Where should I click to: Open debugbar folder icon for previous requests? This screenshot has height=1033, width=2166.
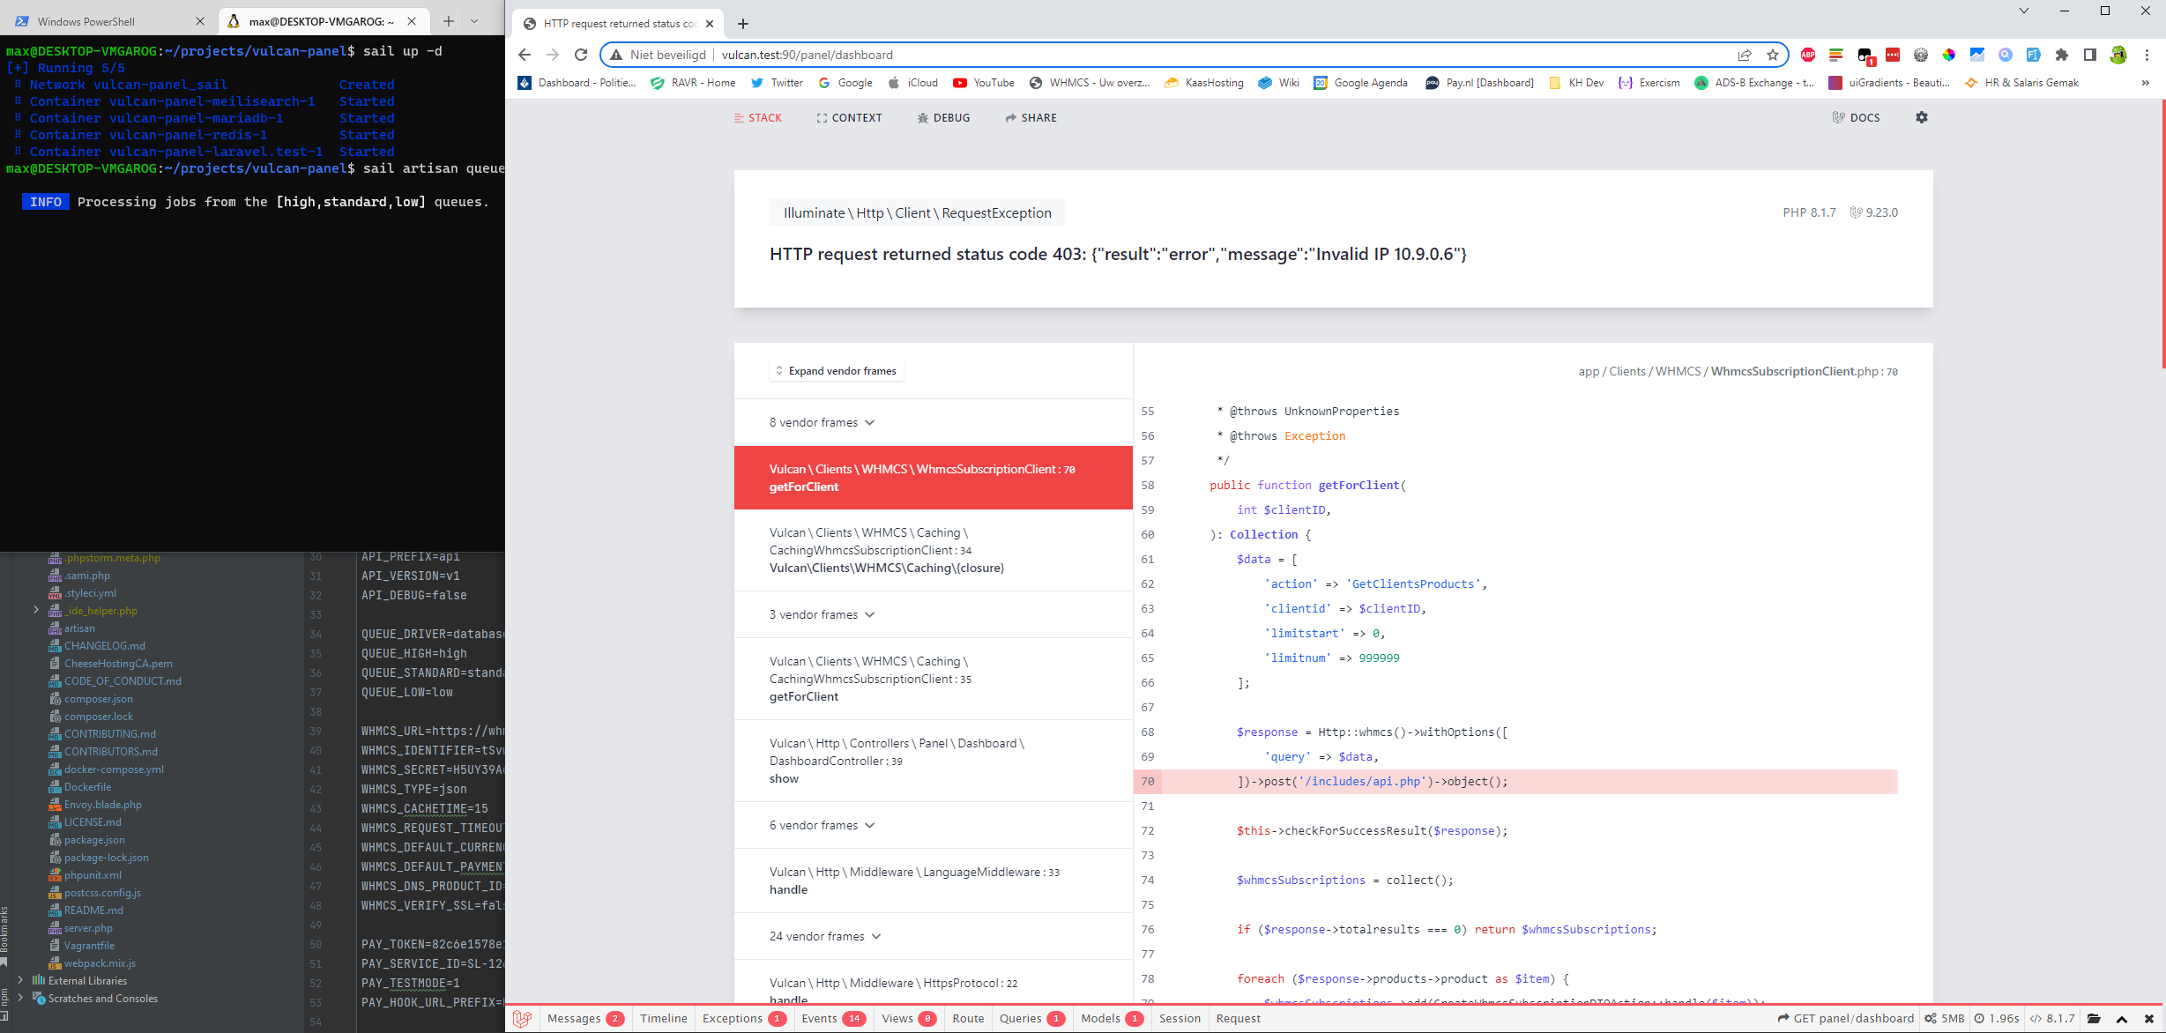point(2094,1019)
